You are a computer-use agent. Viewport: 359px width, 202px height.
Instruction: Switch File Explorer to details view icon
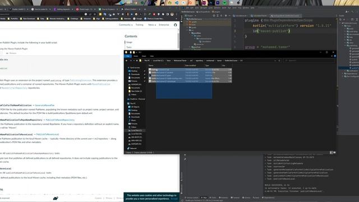(x=331, y=153)
